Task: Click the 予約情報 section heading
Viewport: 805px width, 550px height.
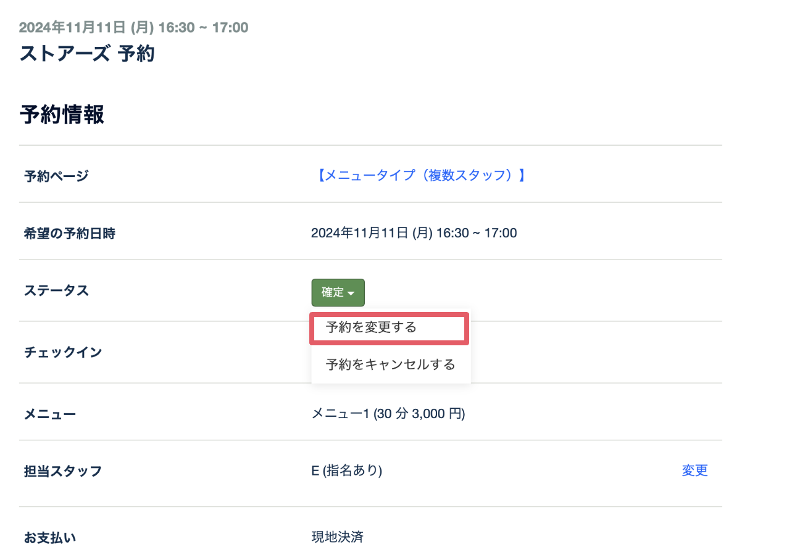Action: 62,115
